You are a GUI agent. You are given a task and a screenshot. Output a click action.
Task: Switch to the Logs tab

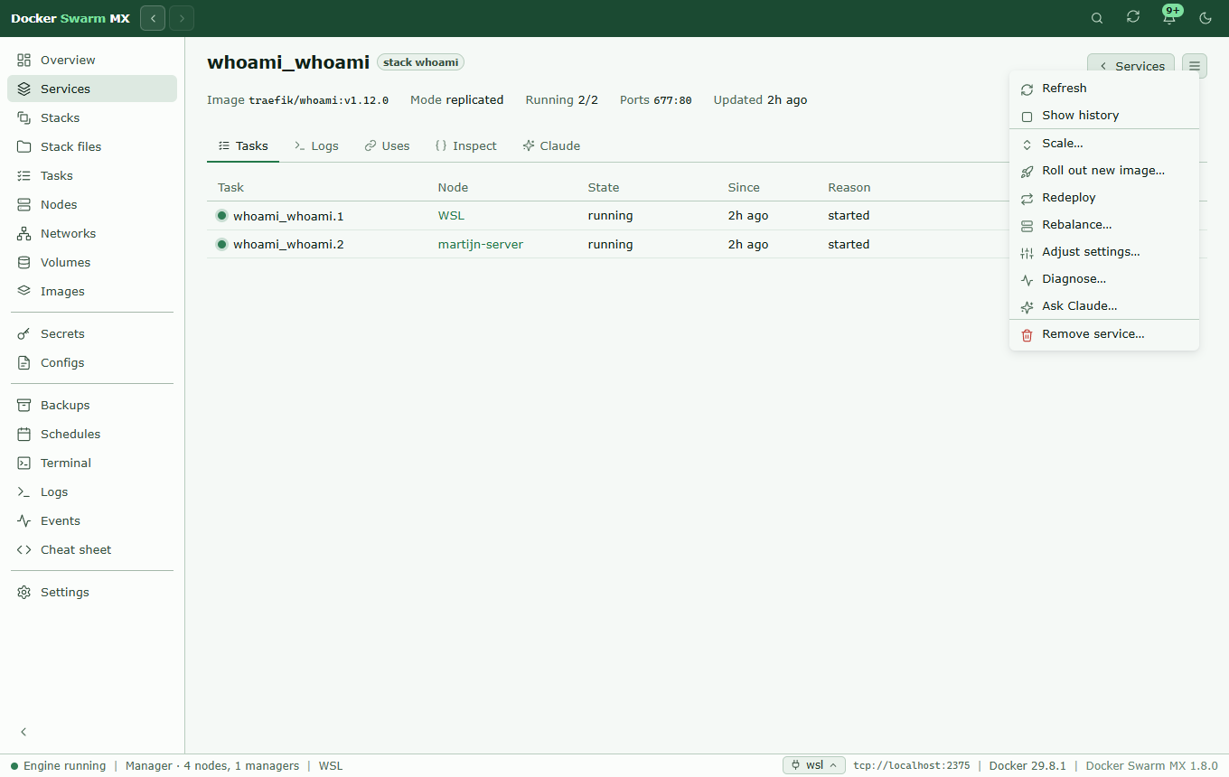click(x=316, y=145)
